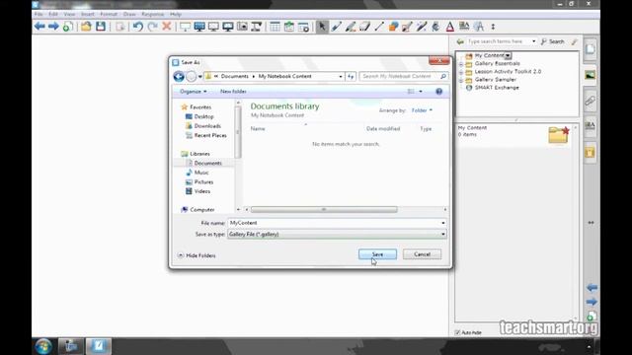Image resolution: width=632 pixels, height=355 pixels.
Task: Open the Insert menu
Action: tap(88, 14)
